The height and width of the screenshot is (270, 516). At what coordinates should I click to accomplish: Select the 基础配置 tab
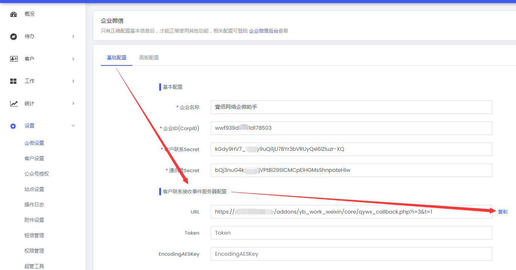(117, 58)
